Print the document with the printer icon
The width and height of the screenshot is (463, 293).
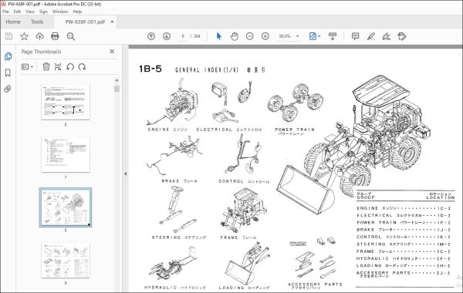(x=55, y=36)
